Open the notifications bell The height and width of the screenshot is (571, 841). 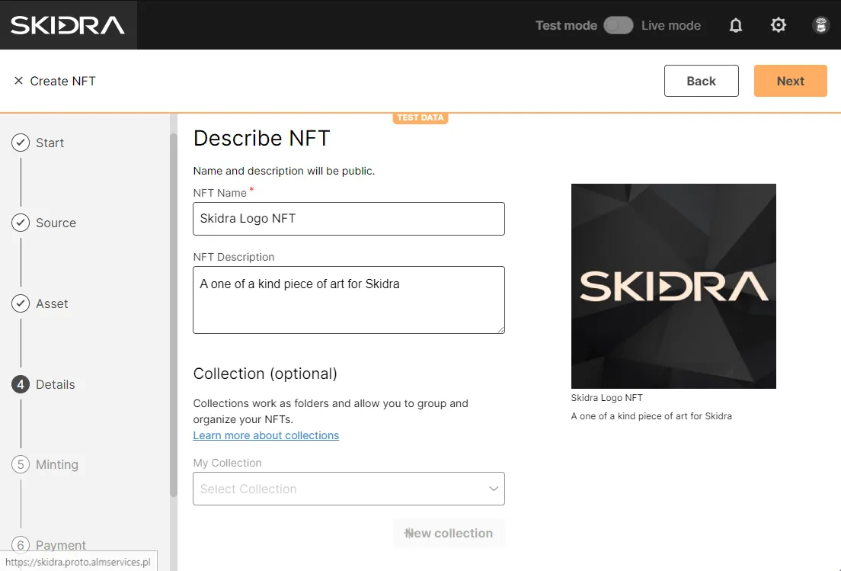click(736, 25)
